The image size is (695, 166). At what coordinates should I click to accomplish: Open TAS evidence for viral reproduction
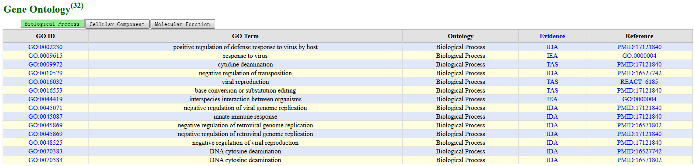coord(552,82)
